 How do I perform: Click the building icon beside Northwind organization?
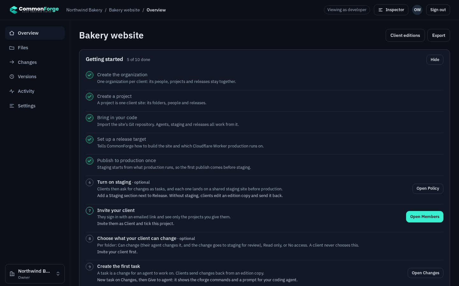coord(12,274)
